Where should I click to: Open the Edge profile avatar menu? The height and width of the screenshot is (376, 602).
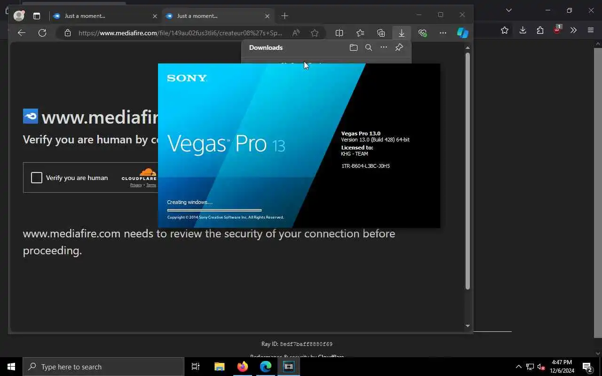pyautogui.click(x=19, y=16)
